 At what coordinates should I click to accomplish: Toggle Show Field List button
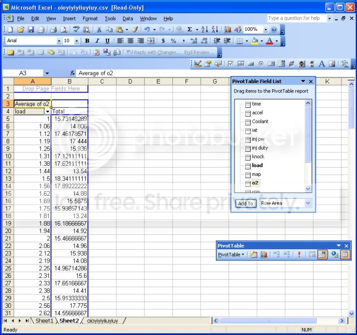(345, 255)
